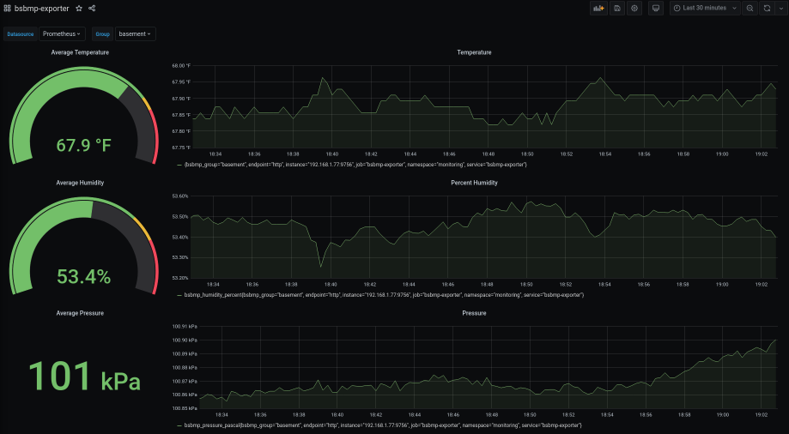The height and width of the screenshot is (434, 789).
Task: Click the Average Pressure panel title
Action: (80, 313)
